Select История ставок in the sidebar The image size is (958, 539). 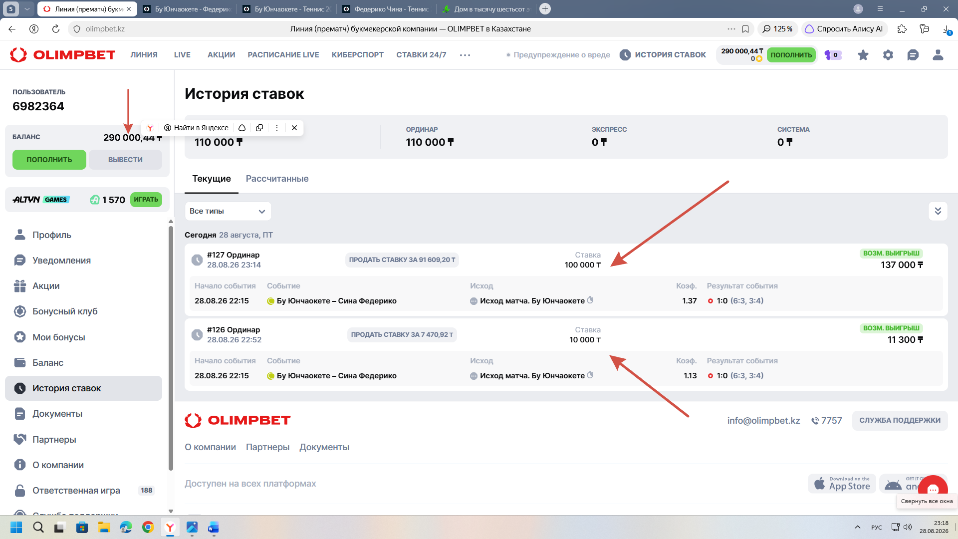[83, 388]
